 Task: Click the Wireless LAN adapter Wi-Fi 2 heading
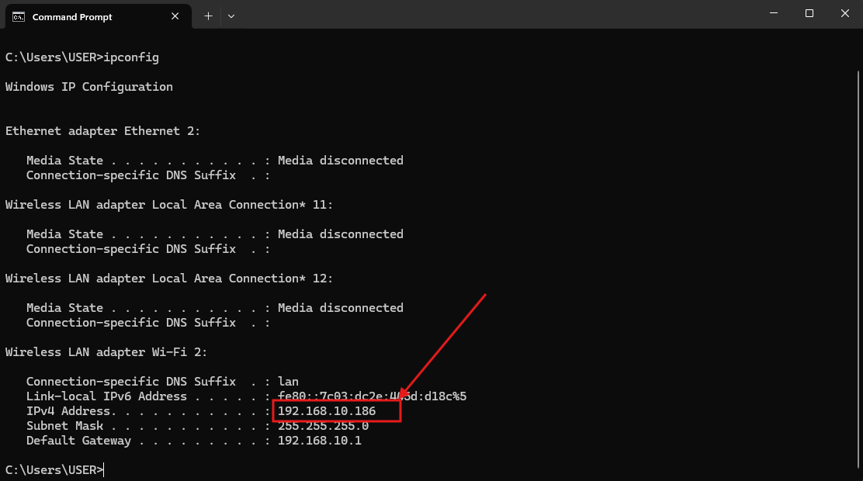point(106,352)
